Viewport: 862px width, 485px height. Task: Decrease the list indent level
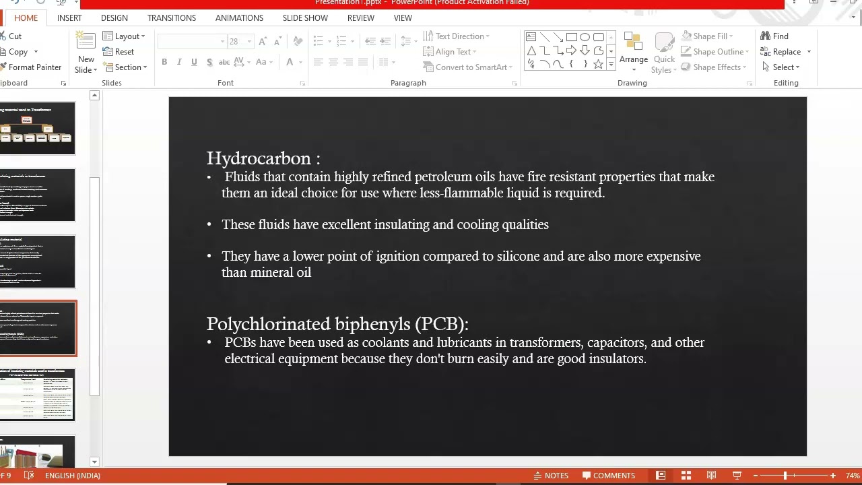(370, 42)
